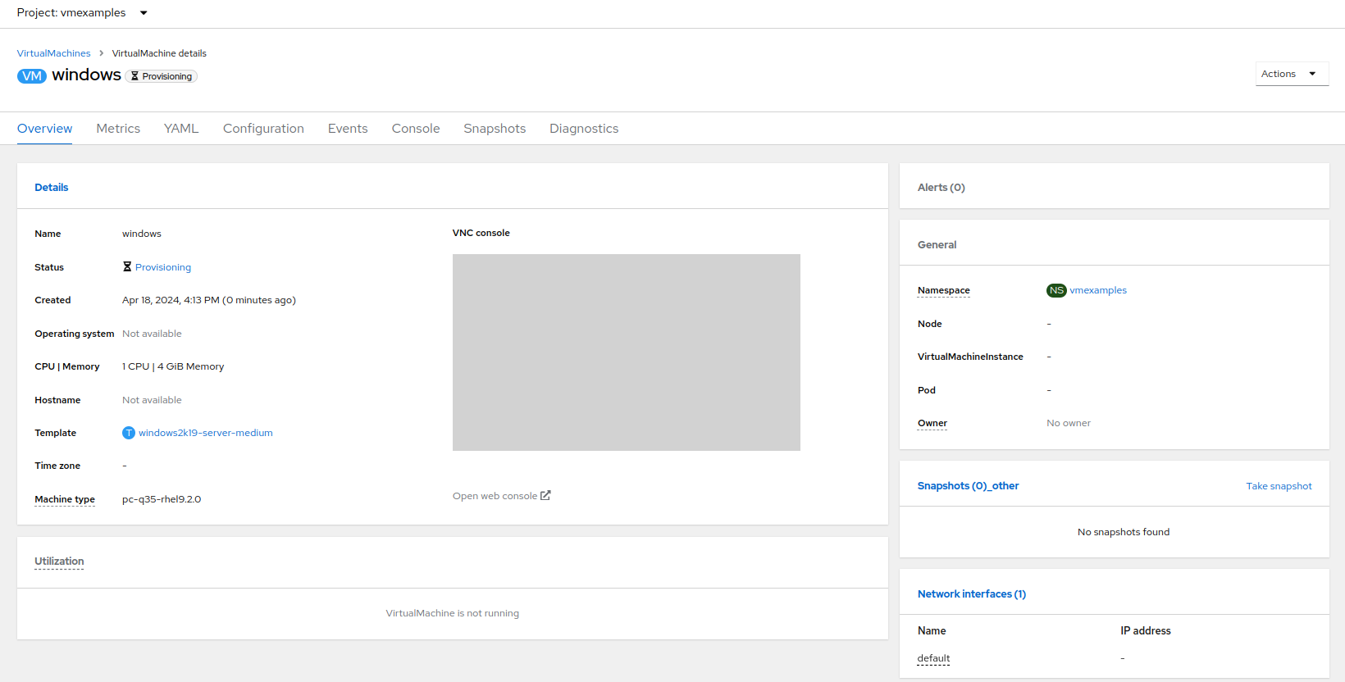Switch to the Events tab
The width and height of the screenshot is (1345, 682).
pos(348,129)
